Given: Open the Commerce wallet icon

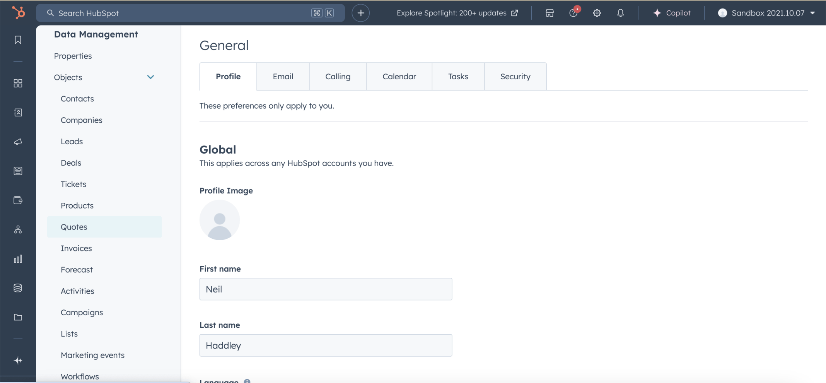Looking at the screenshot, I should tap(18, 200).
